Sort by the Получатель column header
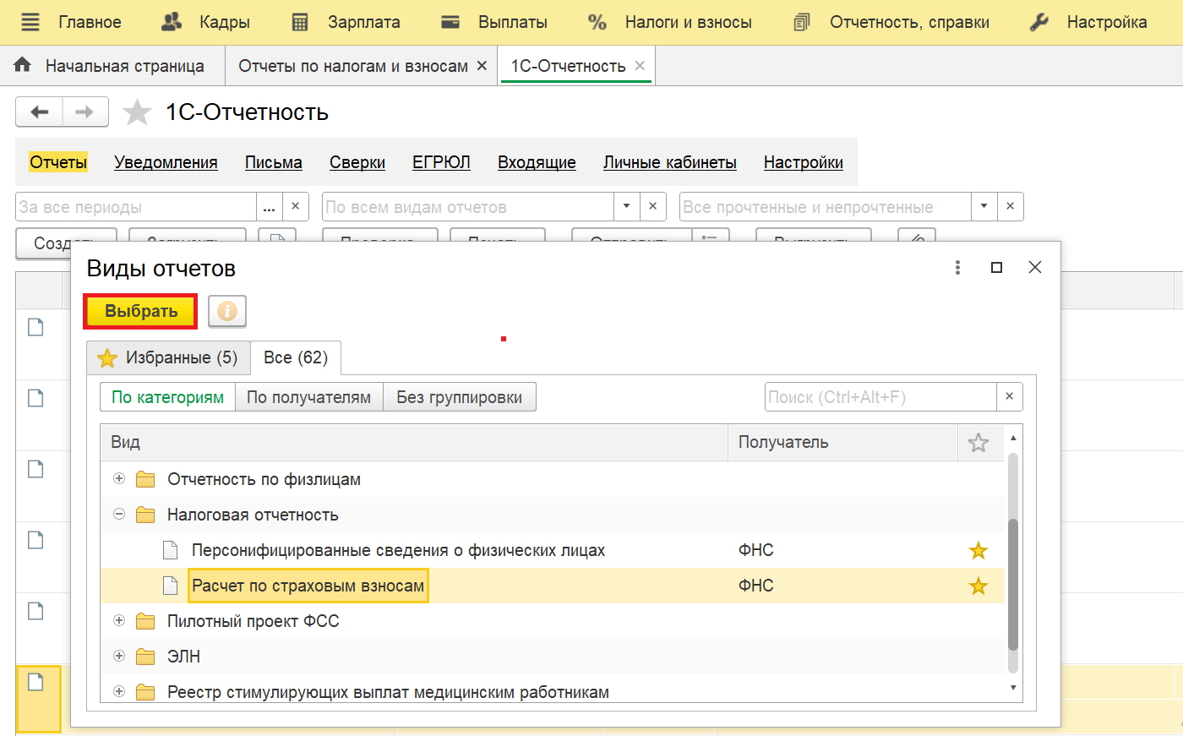1183x736 pixels. point(842,443)
